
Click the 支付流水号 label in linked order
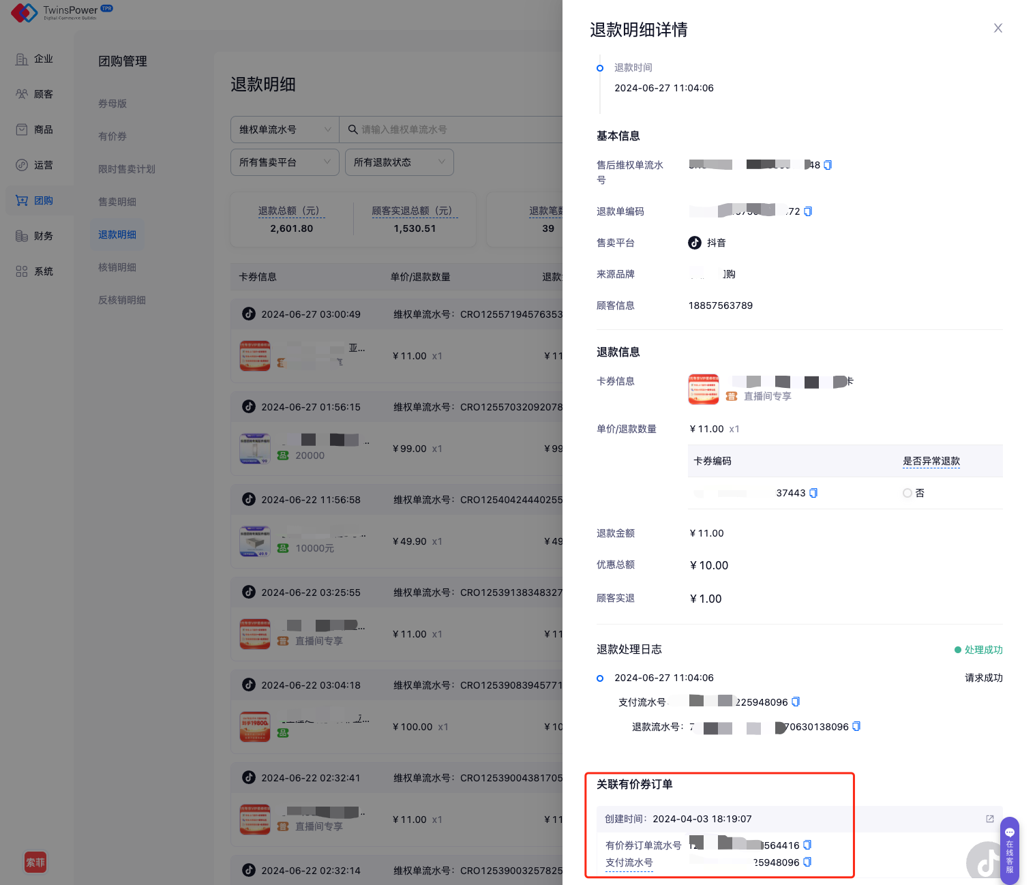[x=629, y=862]
